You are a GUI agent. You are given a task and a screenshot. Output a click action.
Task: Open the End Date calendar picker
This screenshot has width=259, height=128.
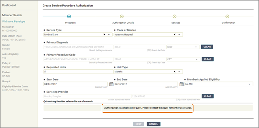tap(181, 84)
